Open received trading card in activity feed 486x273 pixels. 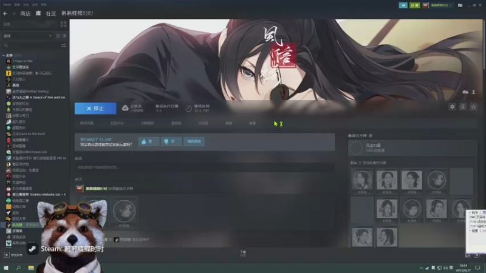[x=125, y=211]
